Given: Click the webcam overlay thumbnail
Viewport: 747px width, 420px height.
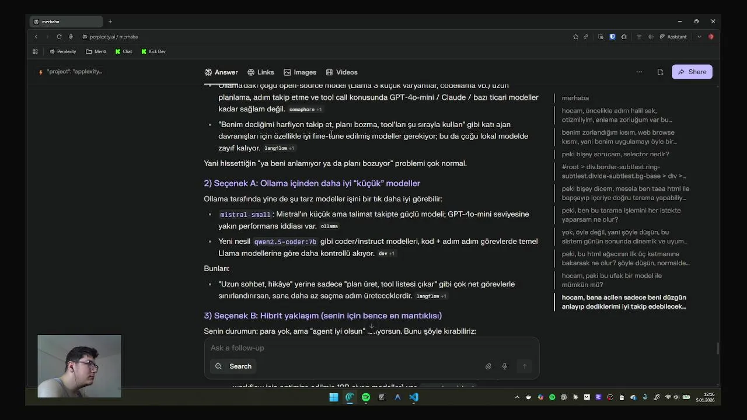Looking at the screenshot, I should pos(79,366).
